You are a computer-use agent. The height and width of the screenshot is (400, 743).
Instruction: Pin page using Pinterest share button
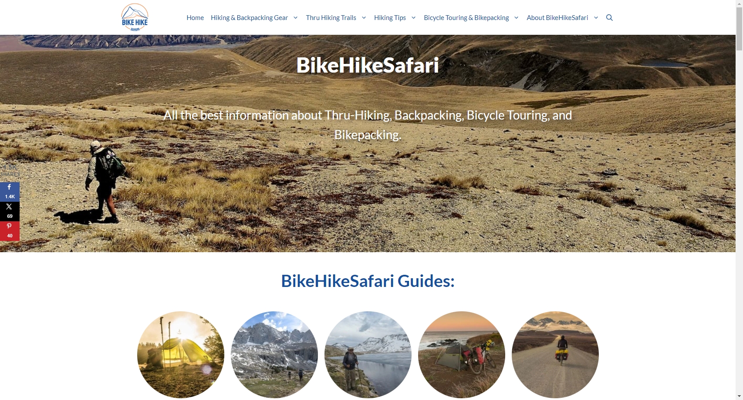(10, 231)
